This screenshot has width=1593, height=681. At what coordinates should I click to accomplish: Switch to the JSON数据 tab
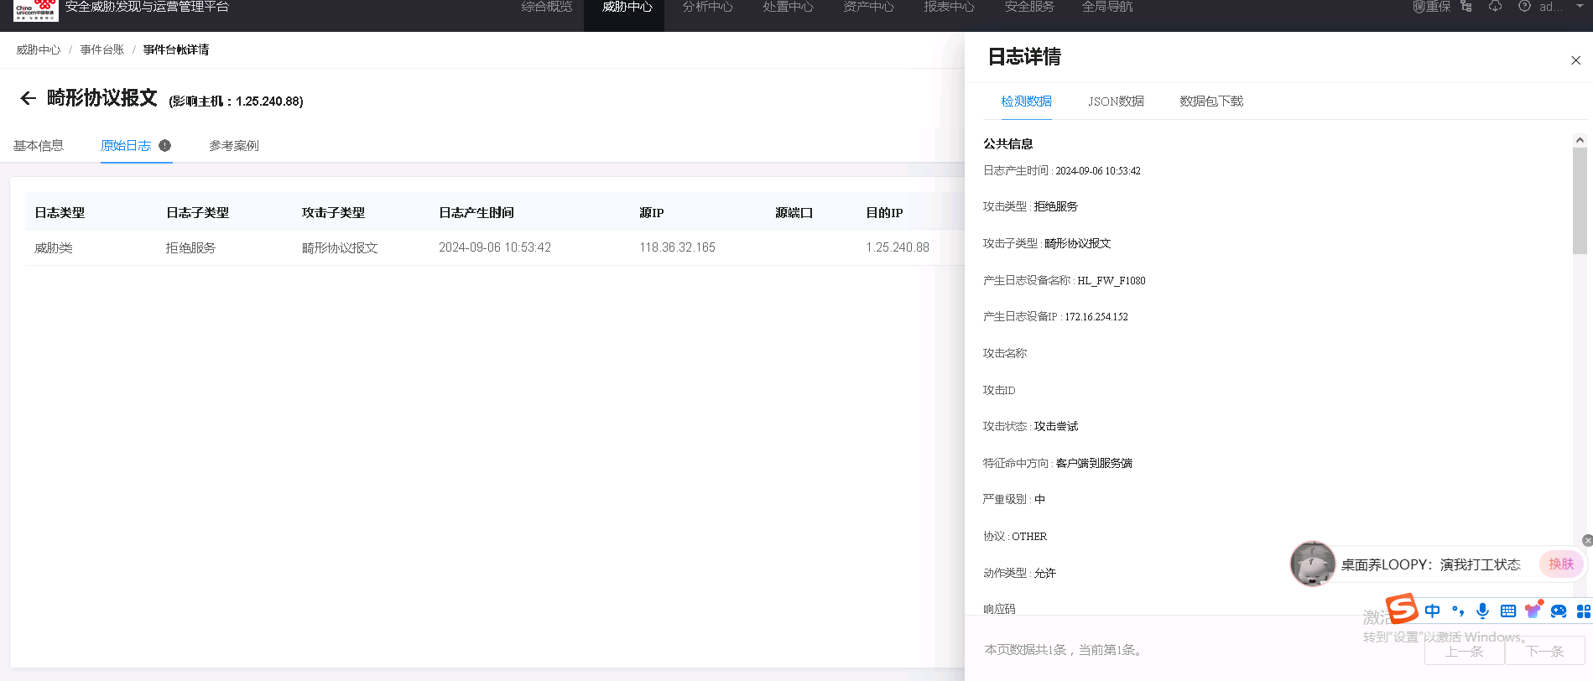1116,101
